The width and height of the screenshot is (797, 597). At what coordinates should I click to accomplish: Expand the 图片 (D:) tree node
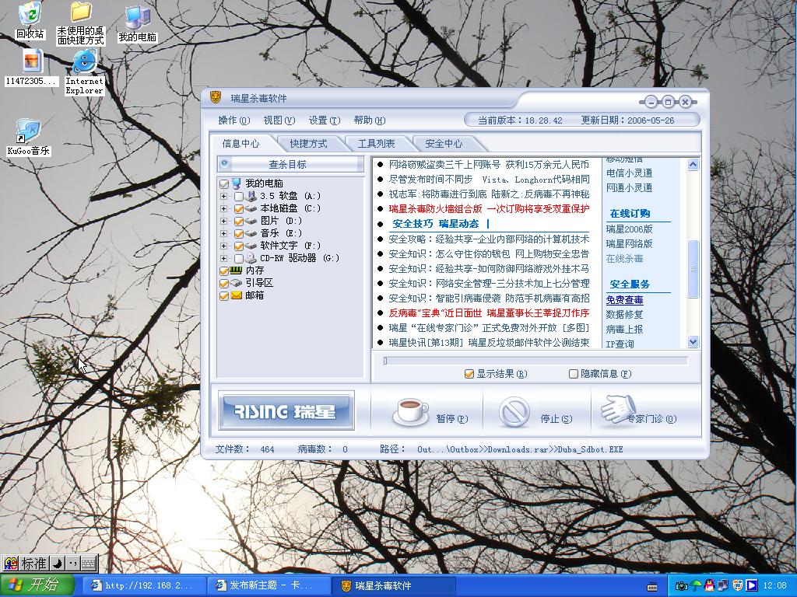click(223, 221)
